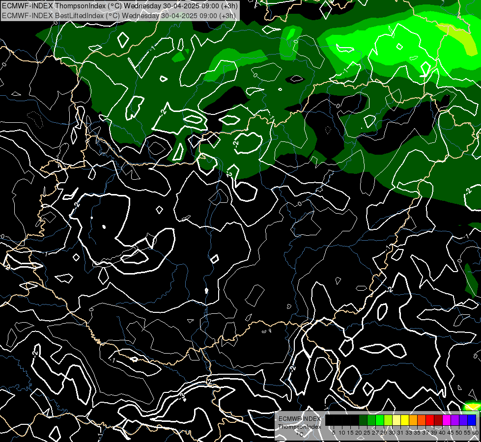This screenshot has height=442, width=481.
Task: Select the orange 33–35 legend swatch
Action: (413, 420)
